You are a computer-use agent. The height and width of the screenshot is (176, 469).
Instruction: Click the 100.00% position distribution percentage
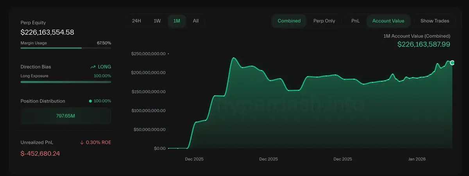(x=102, y=101)
